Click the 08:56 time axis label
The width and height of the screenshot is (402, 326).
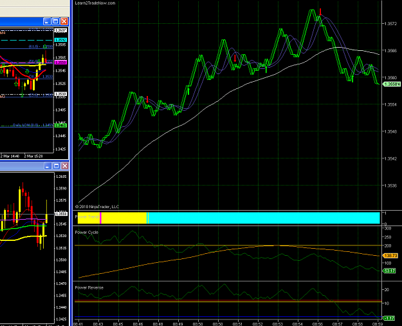(x=318, y=324)
